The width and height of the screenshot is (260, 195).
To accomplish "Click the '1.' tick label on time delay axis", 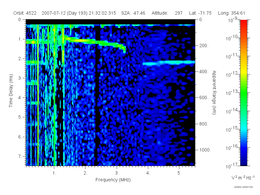I will point(20,39).
